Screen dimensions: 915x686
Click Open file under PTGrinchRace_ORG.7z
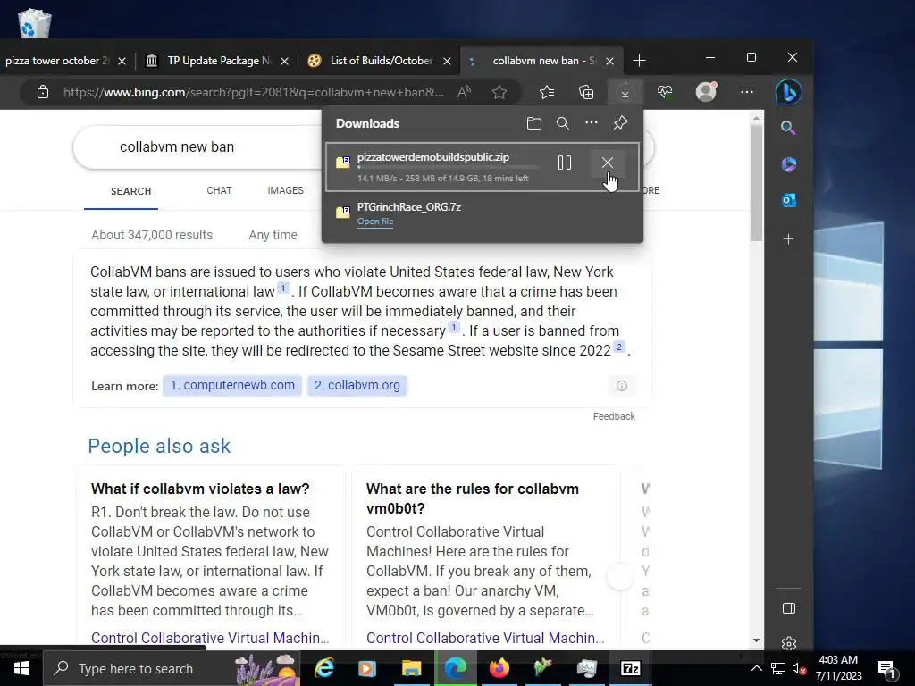coord(375,222)
